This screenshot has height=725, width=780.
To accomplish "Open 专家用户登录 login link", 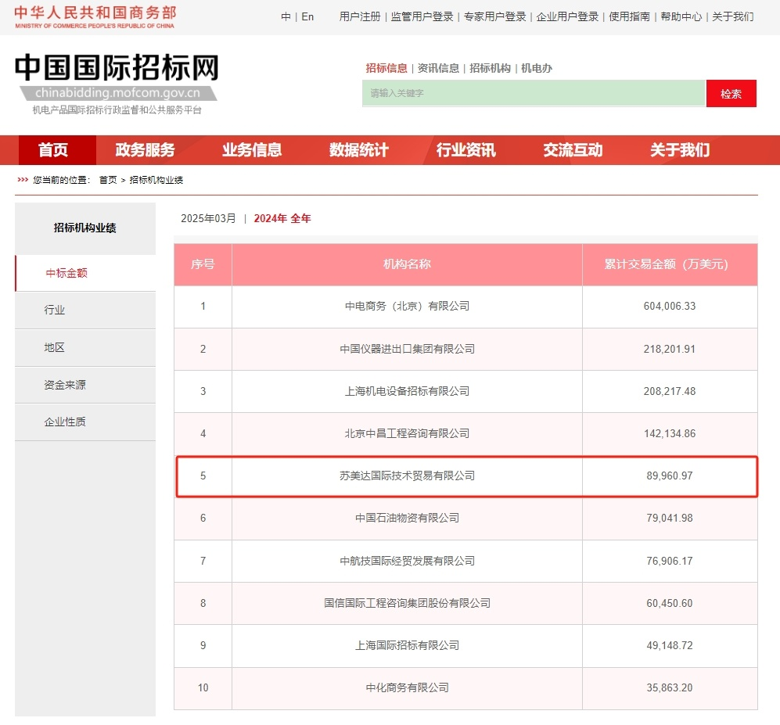I will pyautogui.click(x=495, y=16).
